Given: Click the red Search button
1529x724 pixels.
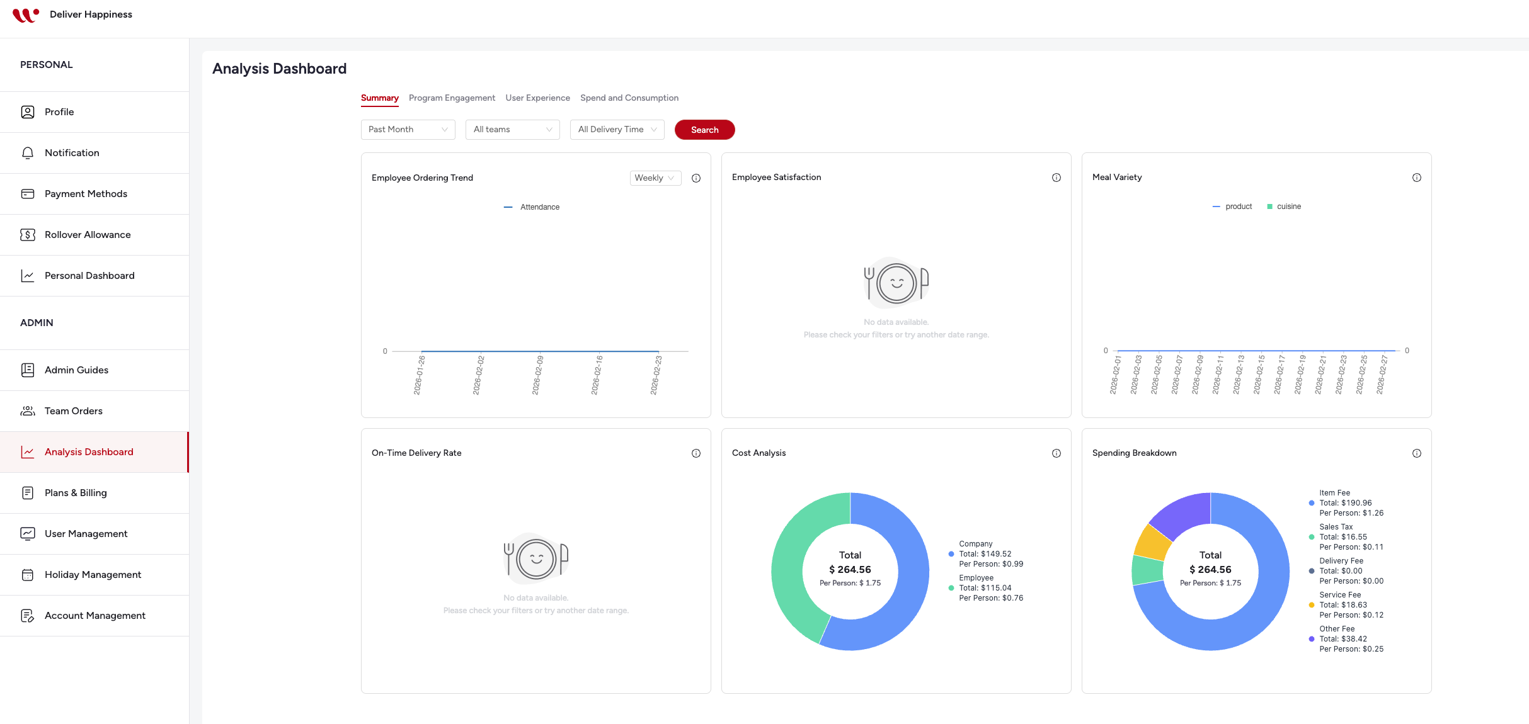Looking at the screenshot, I should click(x=704, y=130).
